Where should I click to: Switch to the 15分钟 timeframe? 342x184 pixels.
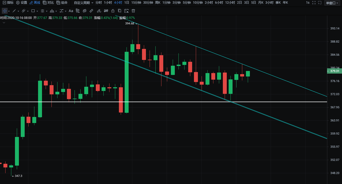pos(136,3)
